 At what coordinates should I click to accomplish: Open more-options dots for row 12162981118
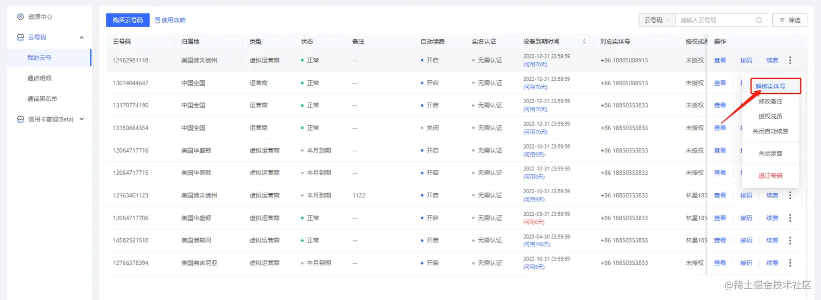790,60
